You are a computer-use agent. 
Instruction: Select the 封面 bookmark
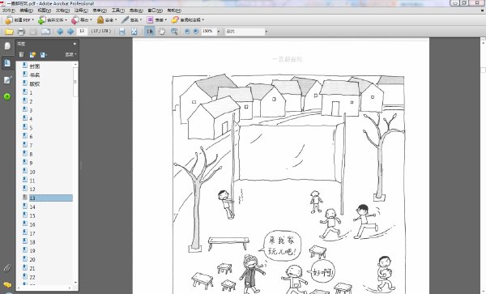point(34,66)
